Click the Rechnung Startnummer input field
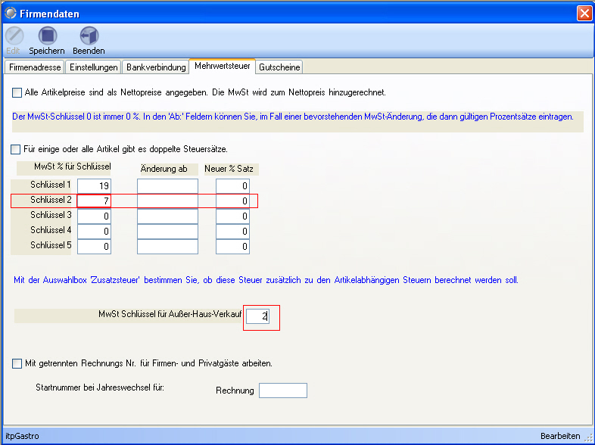The height and width of the screenshot is (445, 595). click(282, 391)
